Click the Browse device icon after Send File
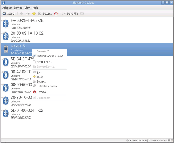The image size is (174, 143). coord(82,13)
